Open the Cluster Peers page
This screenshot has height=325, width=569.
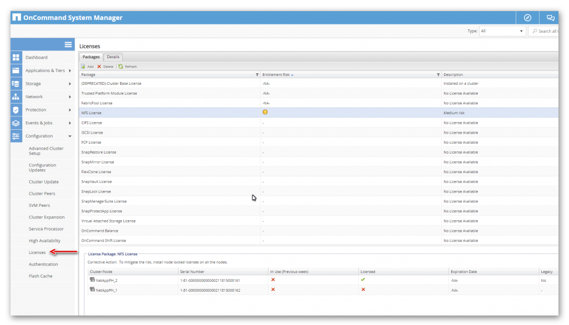(41, 194)
